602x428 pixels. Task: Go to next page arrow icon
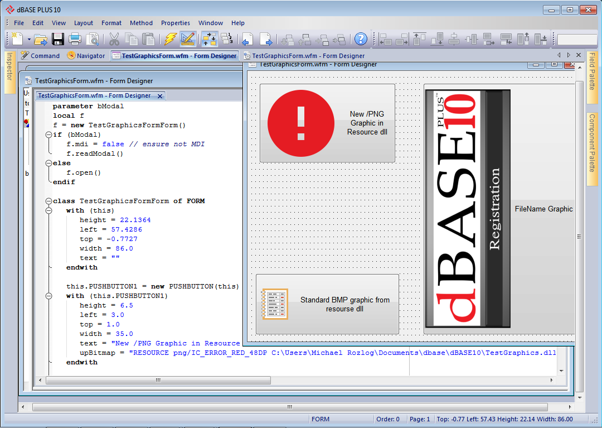coord(266,39)
